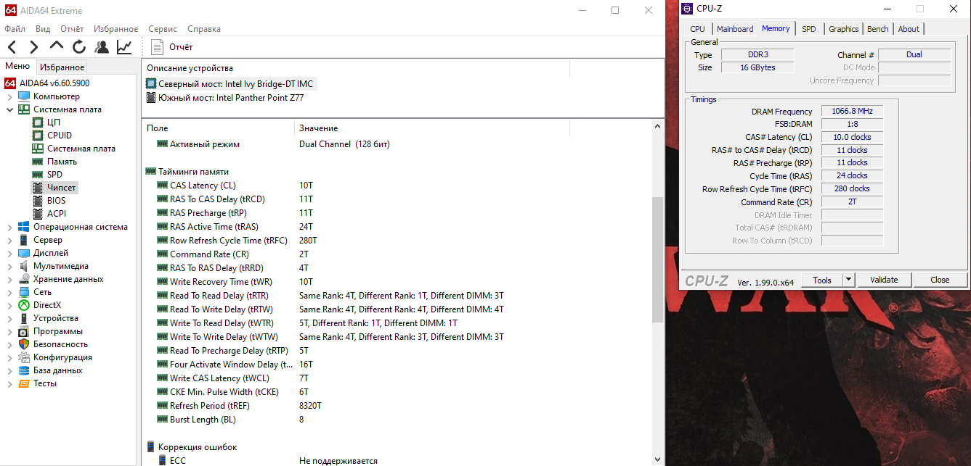Open the About tab in CPU-Z
The width and height of the screenshot is (971, 466).
(909, 29)
